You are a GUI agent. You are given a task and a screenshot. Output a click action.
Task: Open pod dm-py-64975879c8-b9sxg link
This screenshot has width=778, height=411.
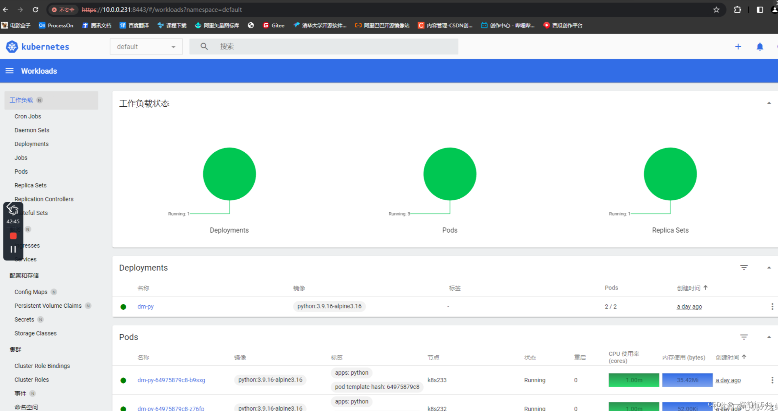[x=171, y=380]
